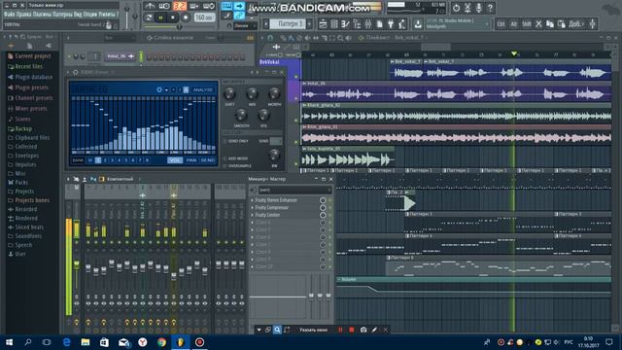Image resolution: width=622 pixels, height=350 pixels.
Task: Select the PAN tab in EQ
Action: [x=191, y=160]
